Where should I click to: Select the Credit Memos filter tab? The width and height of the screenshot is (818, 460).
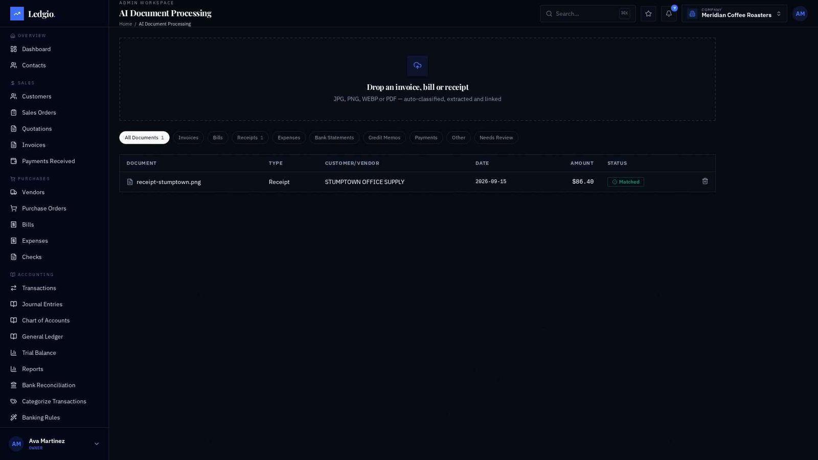[x=384, y=137]
